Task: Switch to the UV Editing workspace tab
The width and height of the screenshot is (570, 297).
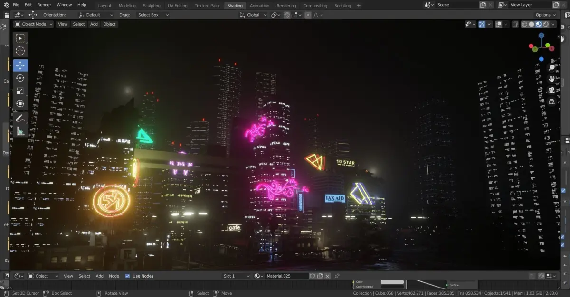Action: 178,6
